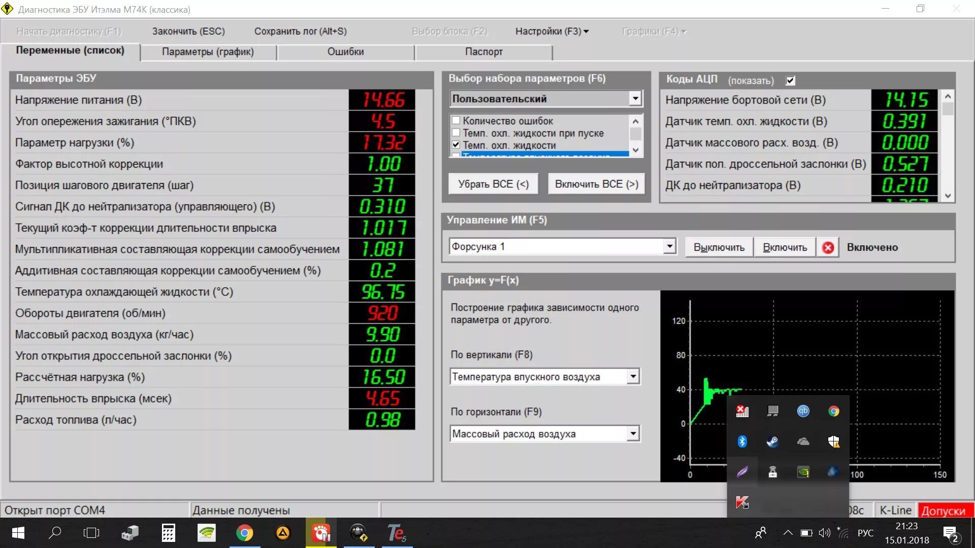975x548 pixels.
Task: Click the red X stop icon beside Включить
Action: click(x=828, y=247)
